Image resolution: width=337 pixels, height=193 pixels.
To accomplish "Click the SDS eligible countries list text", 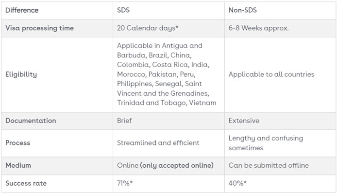I will 167,74.
